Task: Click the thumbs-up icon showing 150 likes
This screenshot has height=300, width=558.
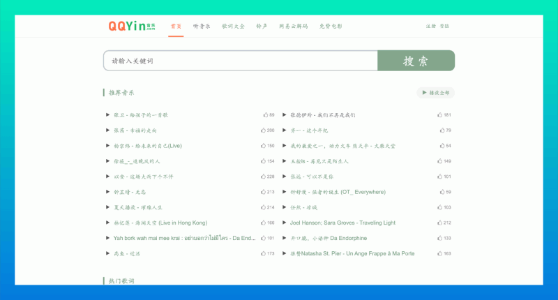Action: pos(263,146)
